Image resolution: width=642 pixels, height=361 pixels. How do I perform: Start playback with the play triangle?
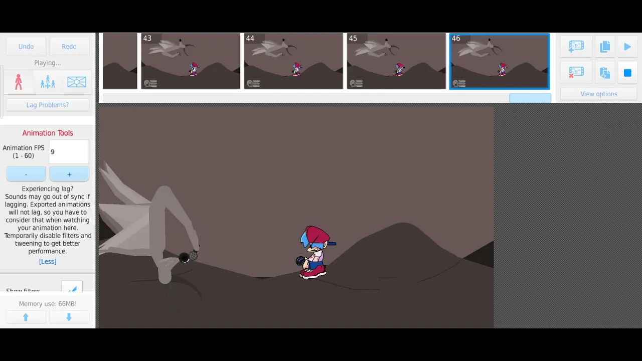tap(627, 47)
